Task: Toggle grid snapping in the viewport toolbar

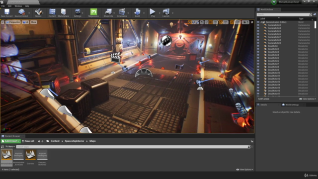Action: pos(211,22)
